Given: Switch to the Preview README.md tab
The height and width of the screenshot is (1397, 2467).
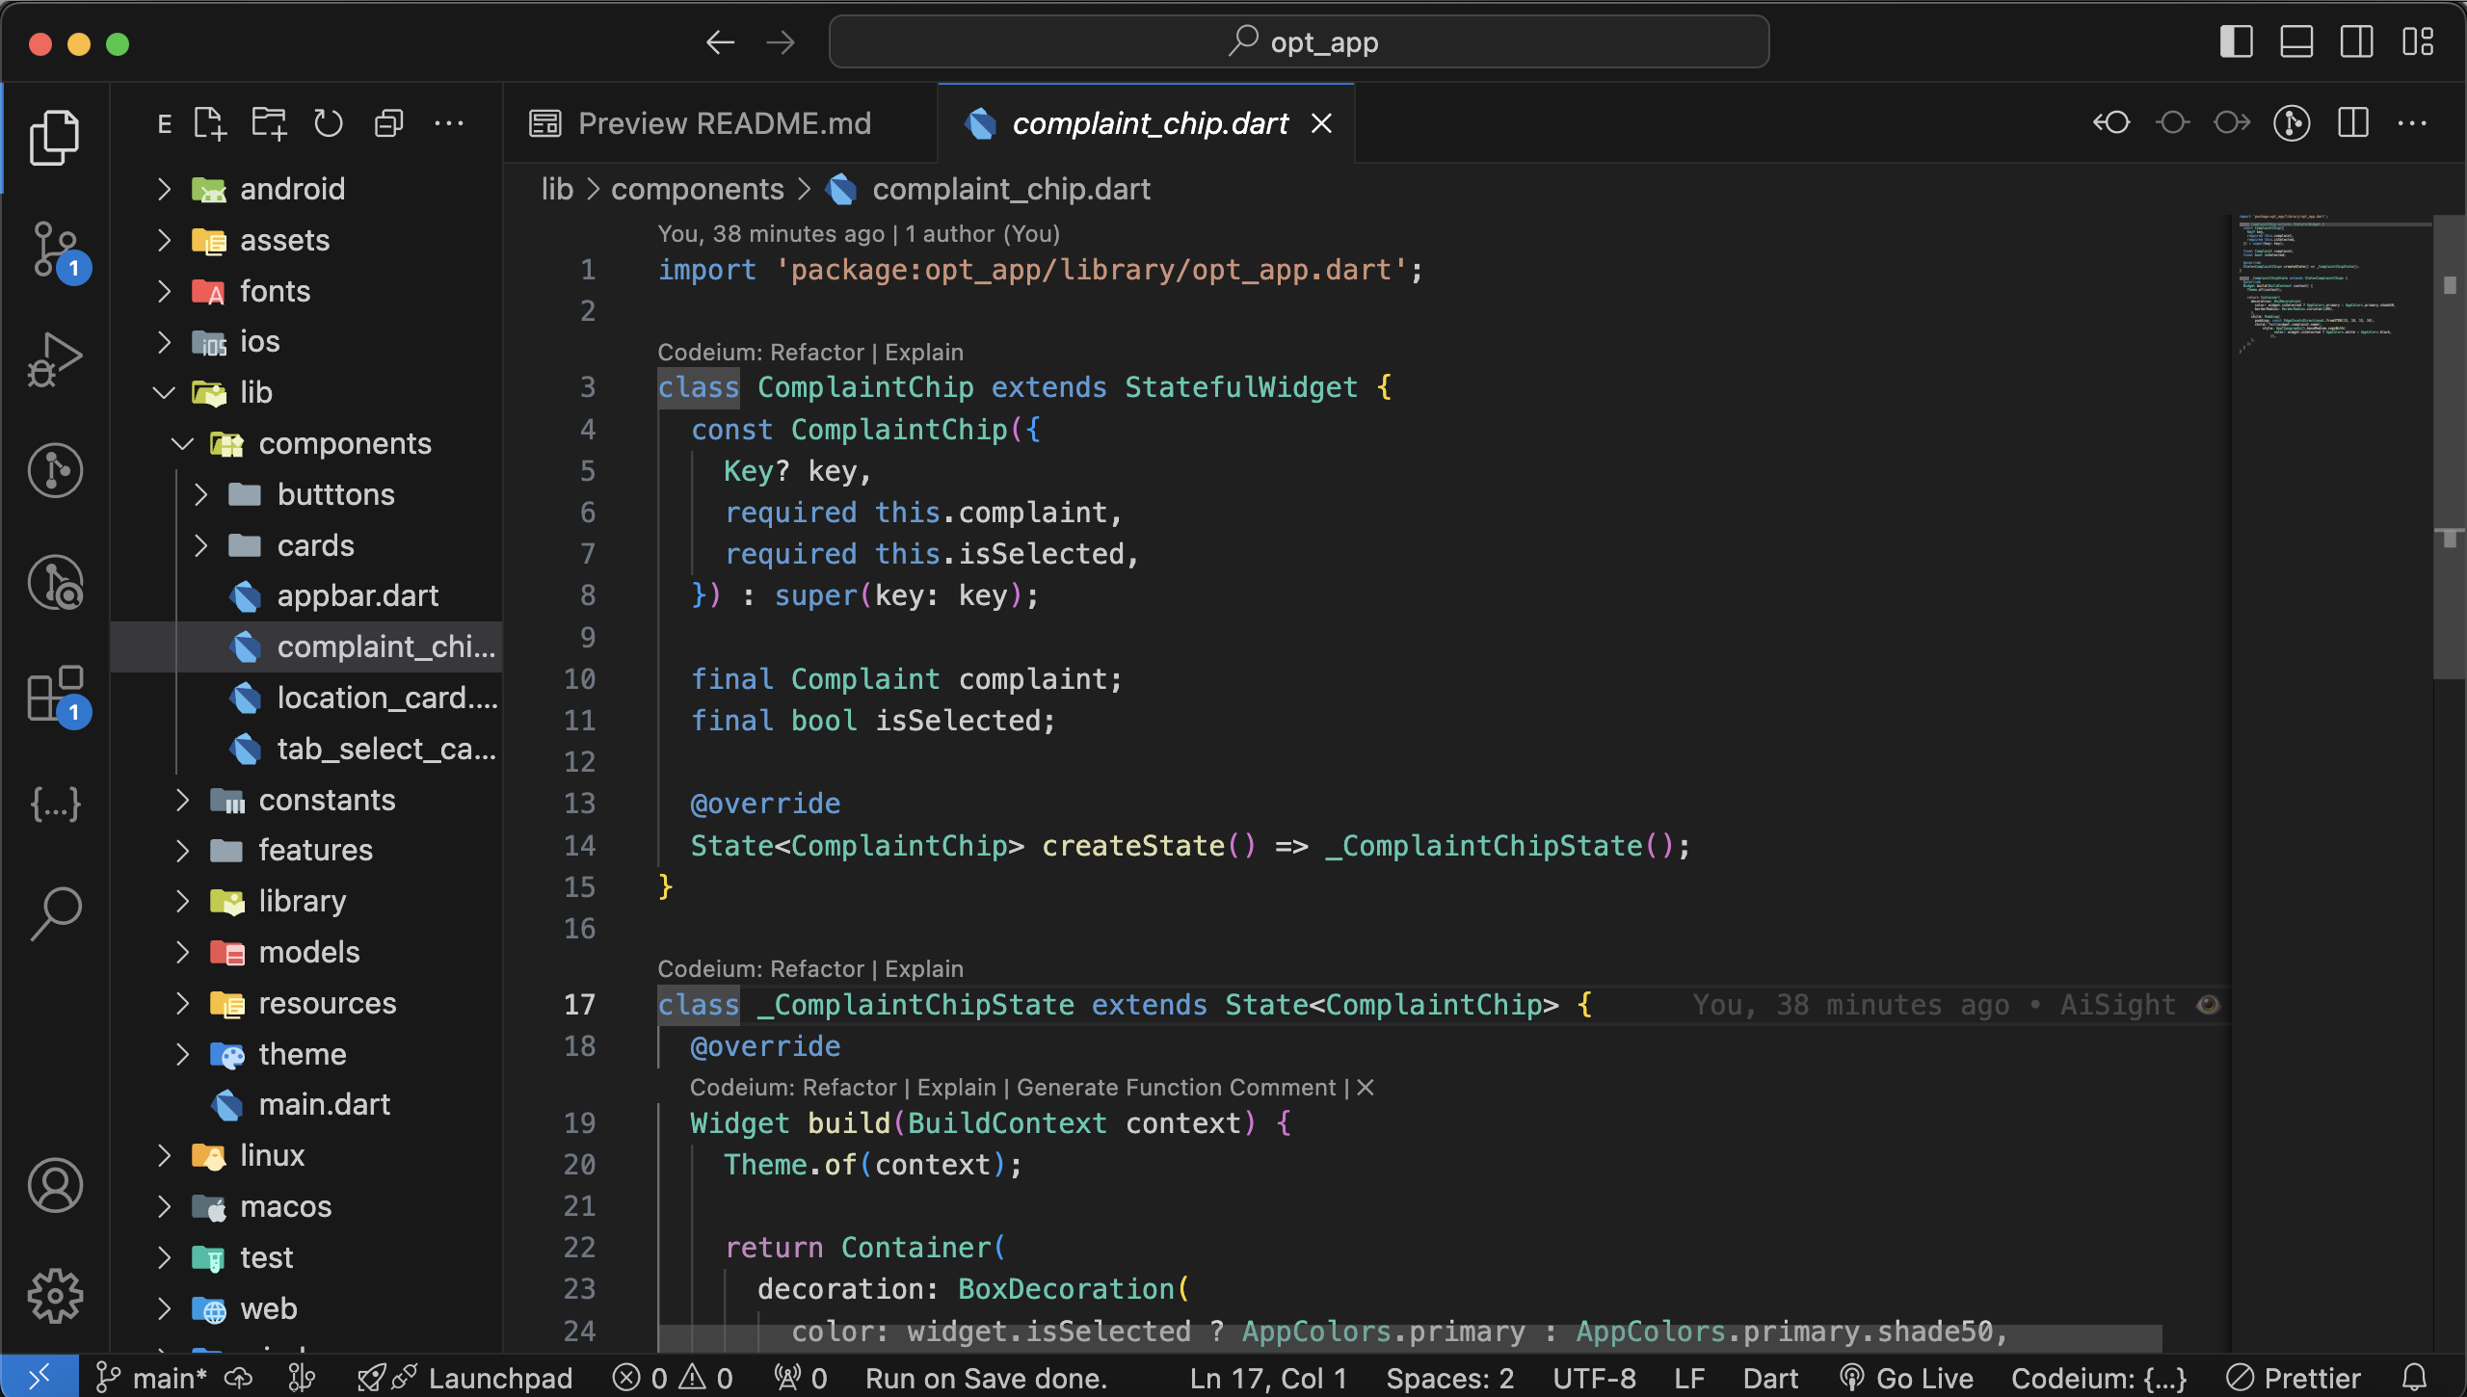Looking at the screenshot, I should [723, 123].
